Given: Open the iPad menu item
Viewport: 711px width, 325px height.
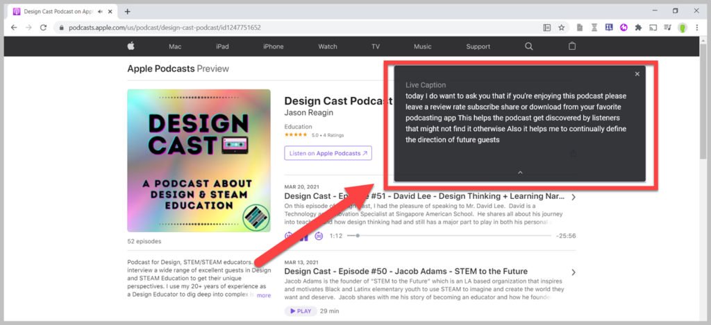Looking at the screenshot, I should (222, 46).
